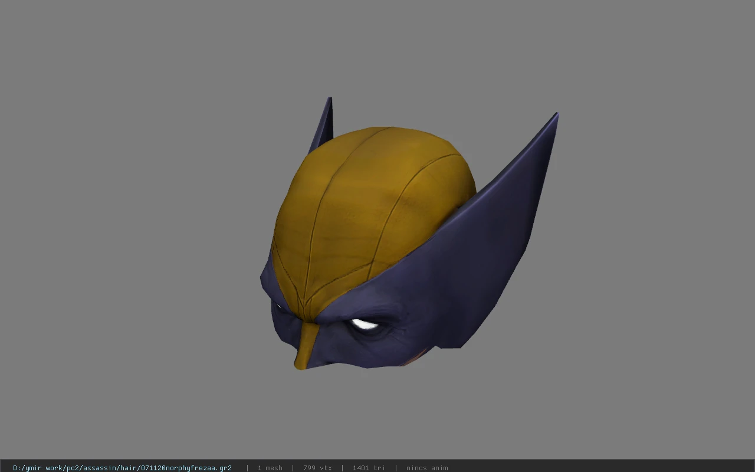This screenshot has height=472, width=755.
Task: Click the file path ending in 071120norphyfrezaa.gr2
Action: [x=122, y=468]
